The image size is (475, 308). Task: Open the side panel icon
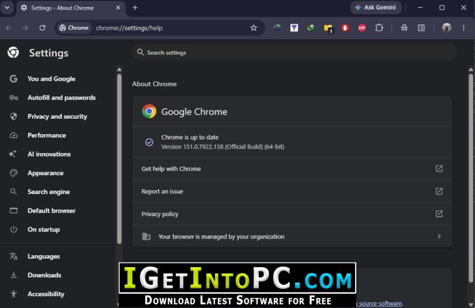tap(421, 28)
